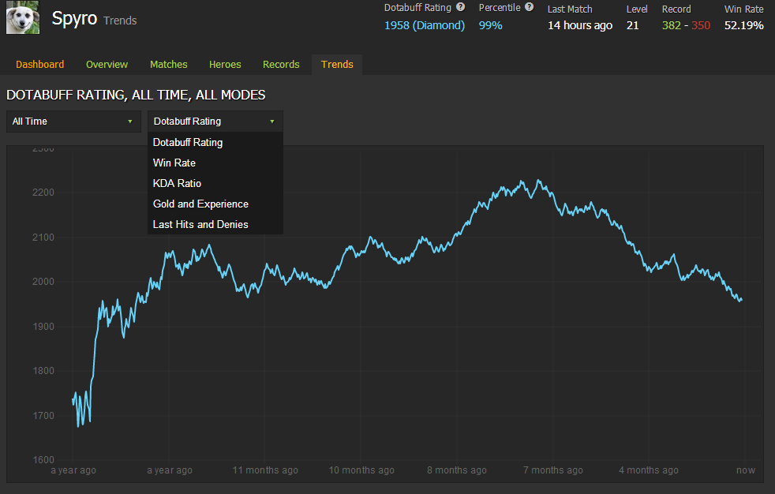Select Win Rate from the dropdown list

(174, 163)
